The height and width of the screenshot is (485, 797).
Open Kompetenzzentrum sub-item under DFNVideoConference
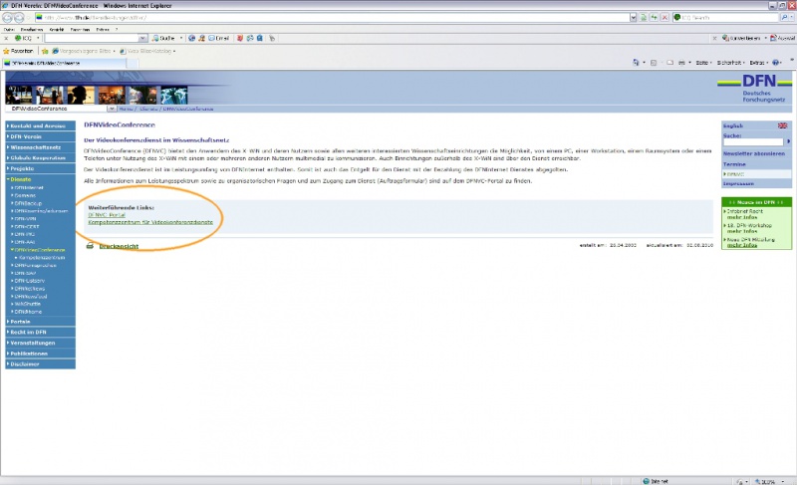pyautogui.click(x=42, y=258)
